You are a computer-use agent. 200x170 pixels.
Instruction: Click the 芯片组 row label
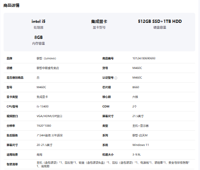(x=106, y=87)
